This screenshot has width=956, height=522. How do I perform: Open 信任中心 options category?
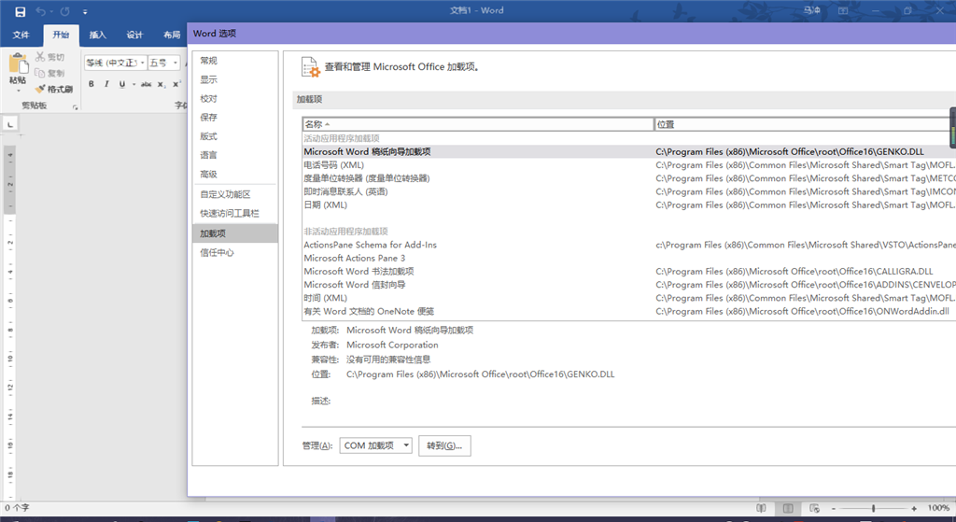[235, 252]
